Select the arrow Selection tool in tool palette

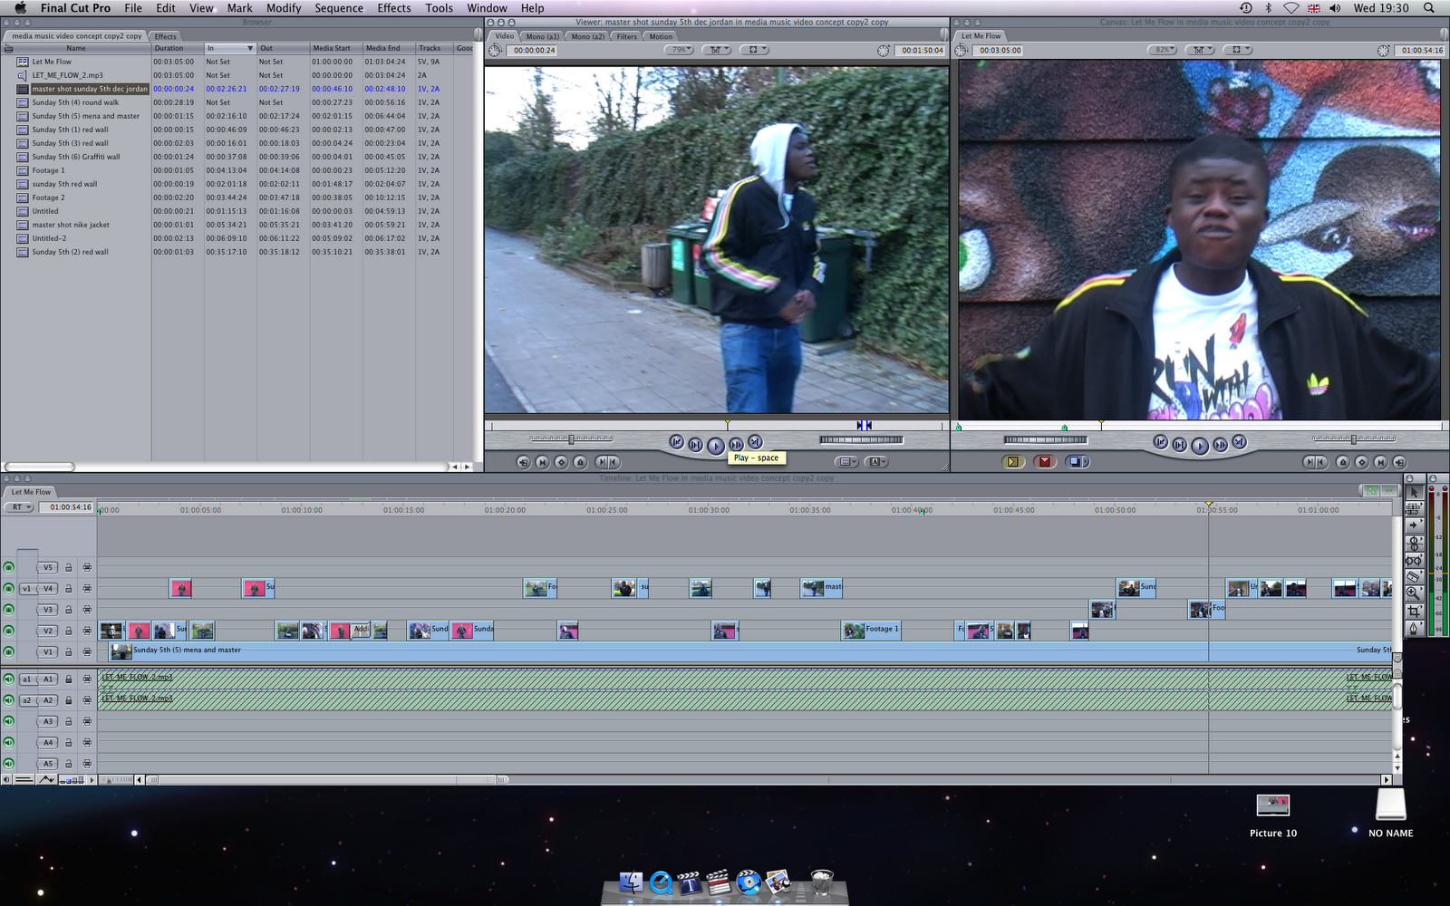1414,492
